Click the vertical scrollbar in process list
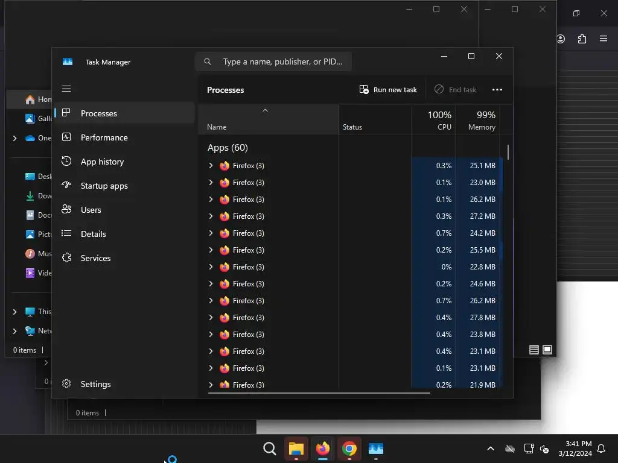Screen dimensions: 618x463 pyautogui.click(x=508, y=152)
